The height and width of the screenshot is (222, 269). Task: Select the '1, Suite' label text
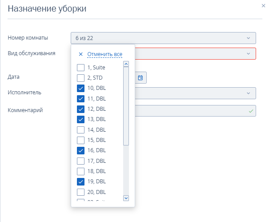pos(96,68)
